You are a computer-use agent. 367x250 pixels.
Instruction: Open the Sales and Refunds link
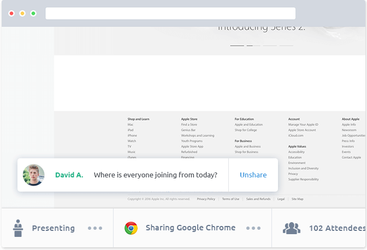[x=258, y=199]
